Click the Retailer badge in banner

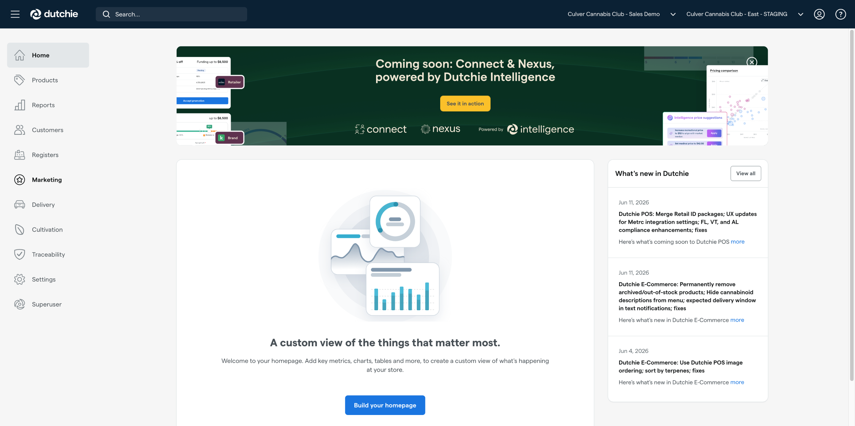(230, 82)
